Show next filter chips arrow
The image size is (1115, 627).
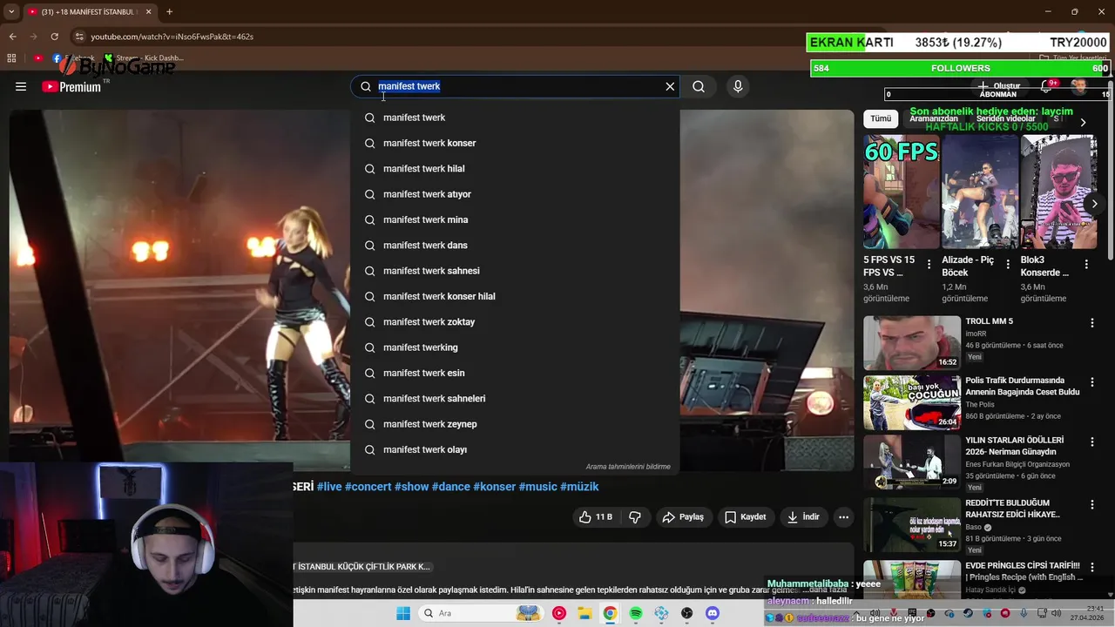pos(1083,123)
